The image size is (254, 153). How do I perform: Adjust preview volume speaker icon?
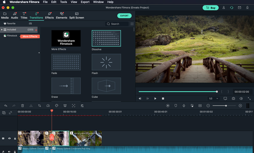(241, 99)
